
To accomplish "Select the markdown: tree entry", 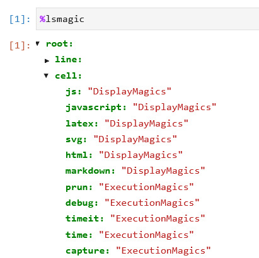I will click(135, 171).
